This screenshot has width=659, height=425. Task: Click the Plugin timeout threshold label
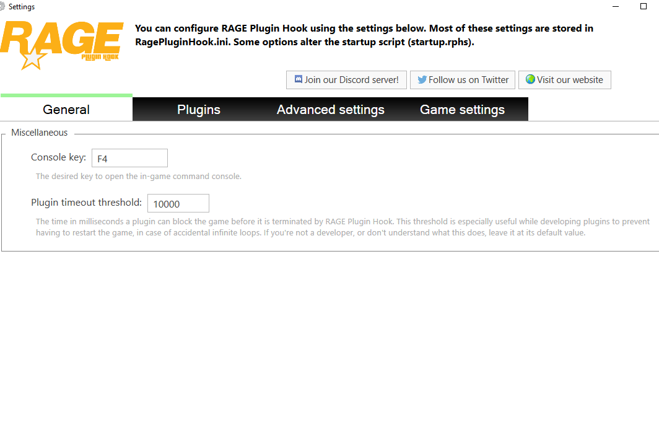[87, 203]
